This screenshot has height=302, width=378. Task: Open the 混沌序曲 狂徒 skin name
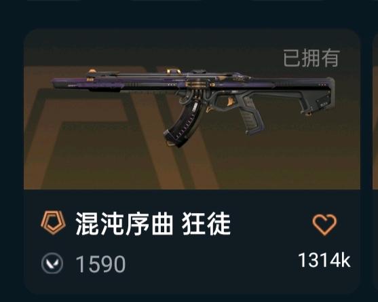point(153,224)
